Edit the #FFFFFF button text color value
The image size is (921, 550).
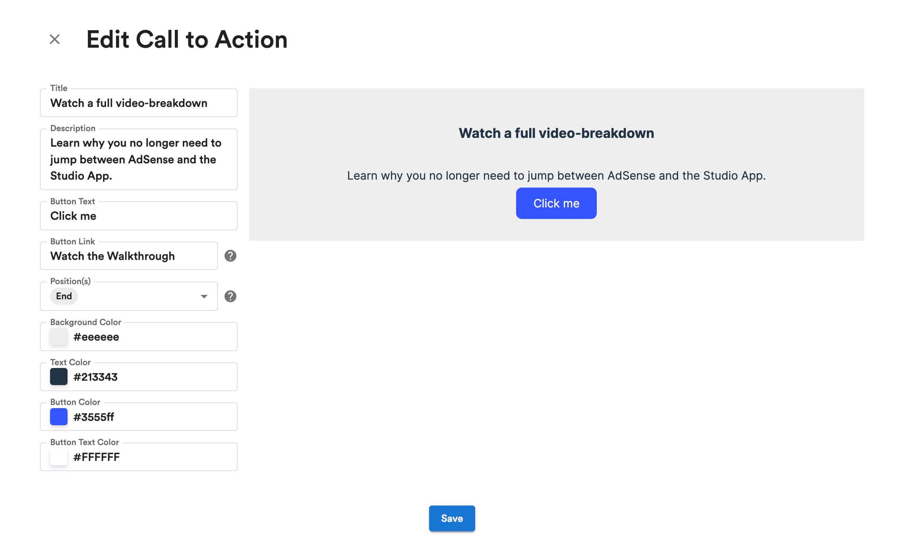(96, 457)
